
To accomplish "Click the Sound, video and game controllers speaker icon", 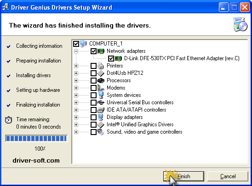I will tap(101, 132).
